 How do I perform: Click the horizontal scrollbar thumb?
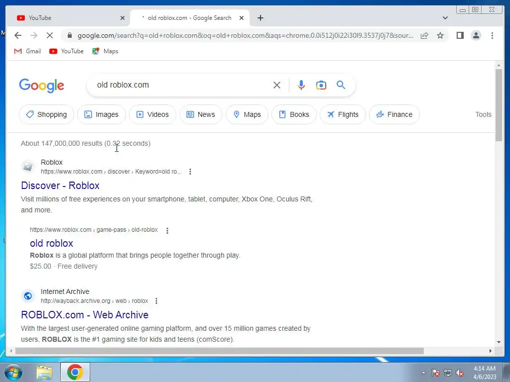(x=220, y=351)
